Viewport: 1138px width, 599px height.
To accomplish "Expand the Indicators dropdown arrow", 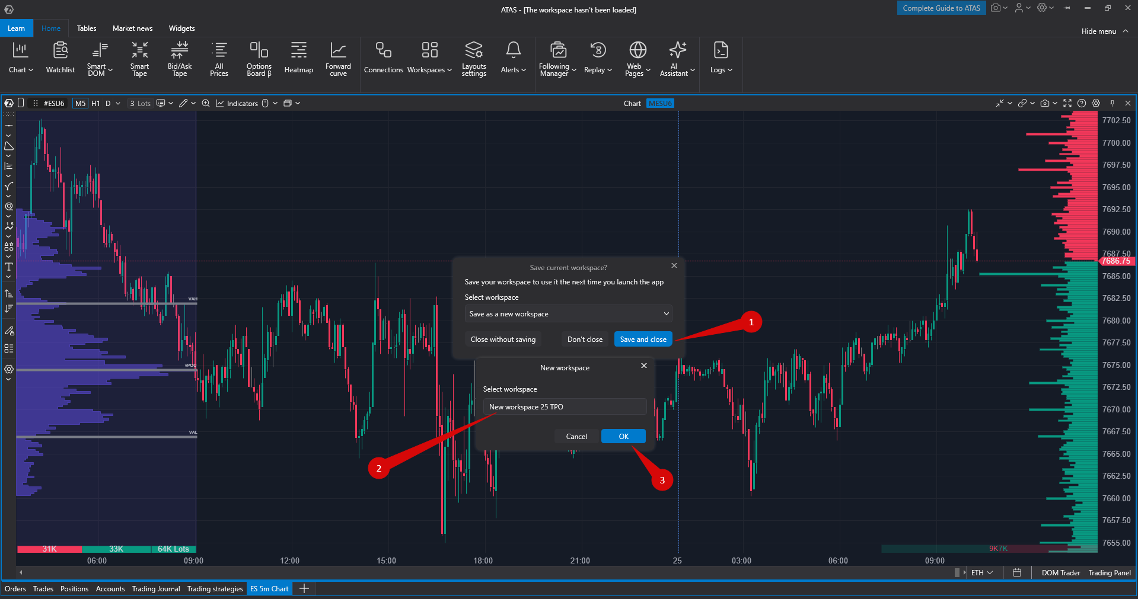I will coord(275,103).
